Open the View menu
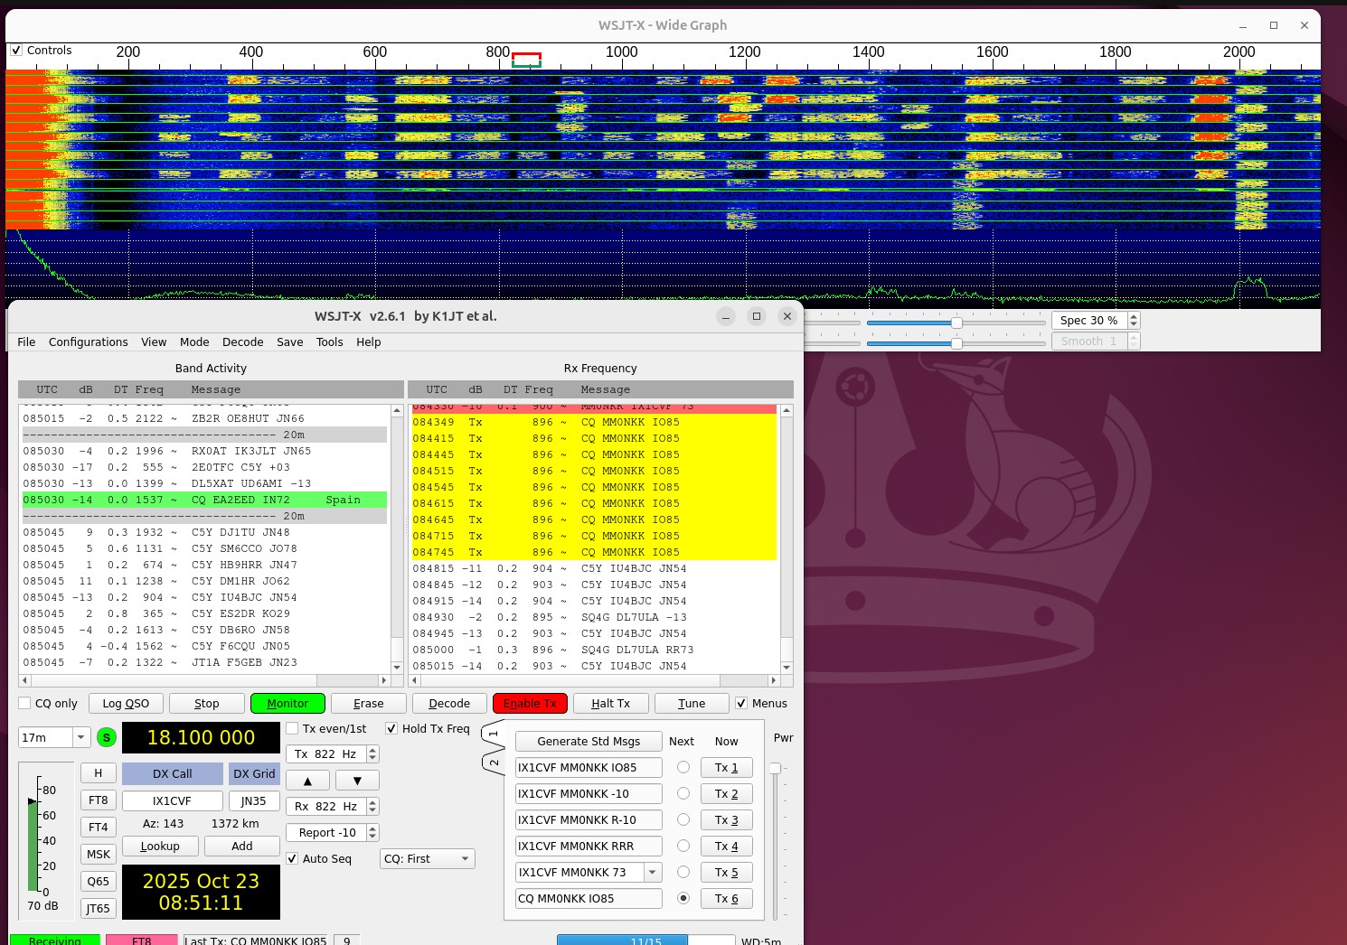Image resolution: width=1347 pixels, height=945 pixels. coord(154,342)
